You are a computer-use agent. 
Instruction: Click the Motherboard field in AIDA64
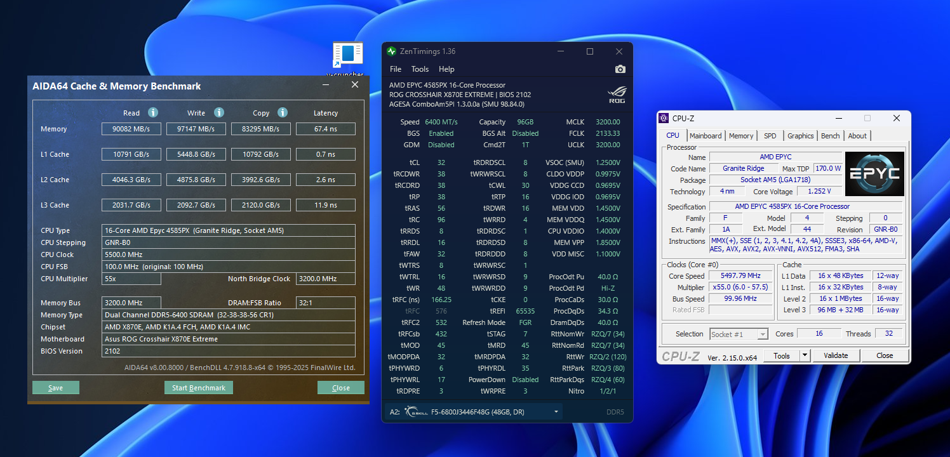(229, 339)
